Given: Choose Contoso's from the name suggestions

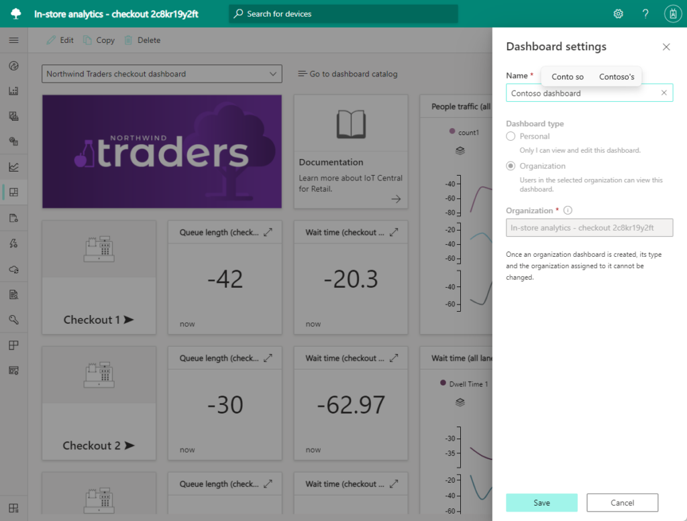Looking at the screenshot, I should 617,76.
